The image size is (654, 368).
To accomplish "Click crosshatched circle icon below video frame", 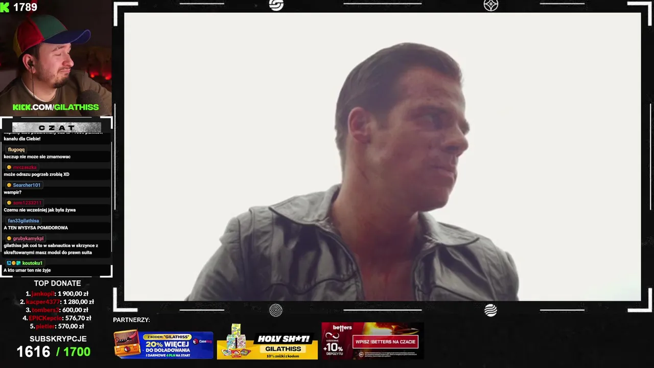I will pos(276,310).
